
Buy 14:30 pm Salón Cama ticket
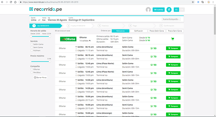pyautogui.click(x=173, y=81)
